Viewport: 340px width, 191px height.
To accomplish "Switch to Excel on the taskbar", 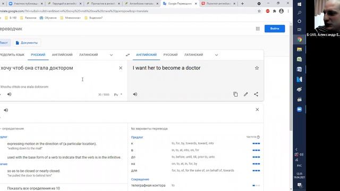I will tap(300, 59).
